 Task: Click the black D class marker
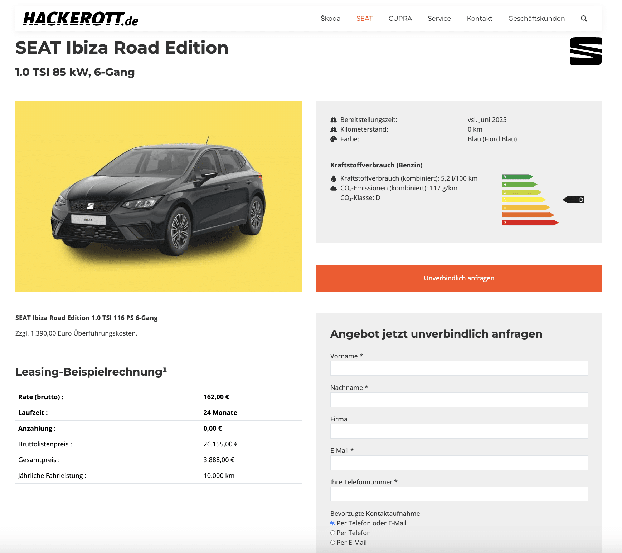point(573,200)
